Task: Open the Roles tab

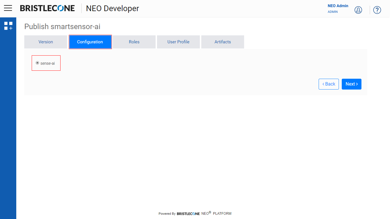Action: (x=134, y=42)
